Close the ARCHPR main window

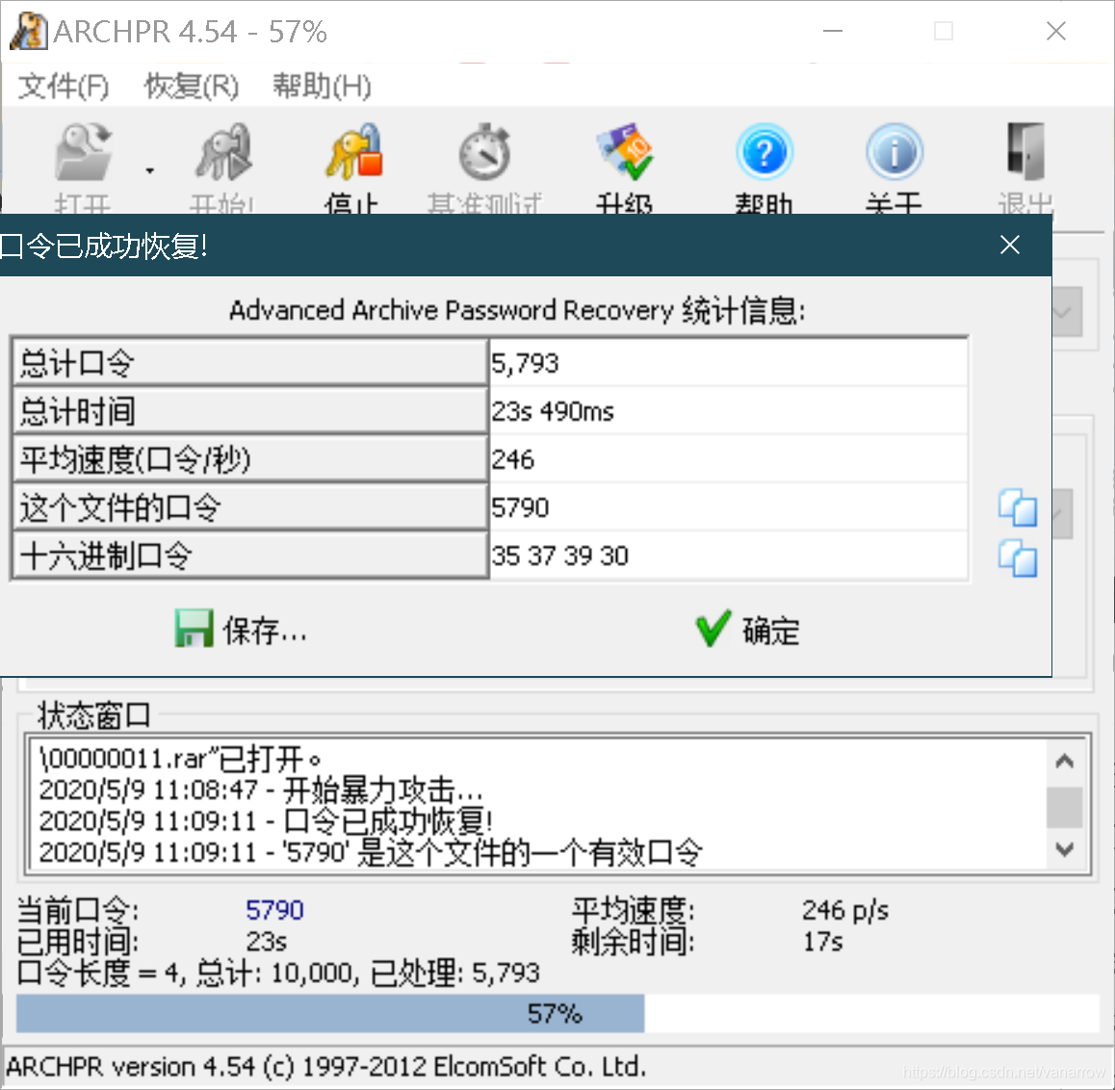1056,31
